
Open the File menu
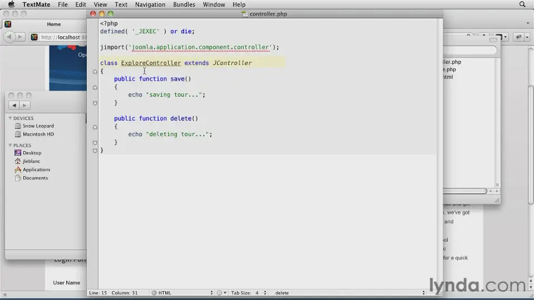(63, 4)
